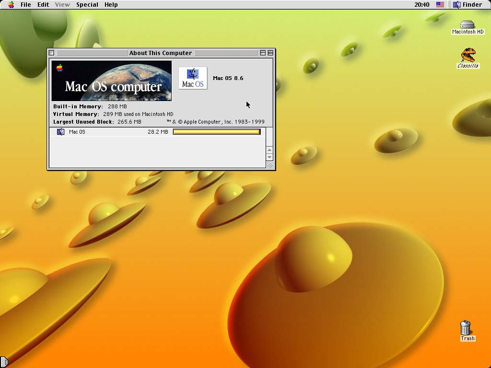491x368 pixels.
Task: Click the scroll up arrow in About window
Action: click(x=269, y=150)
